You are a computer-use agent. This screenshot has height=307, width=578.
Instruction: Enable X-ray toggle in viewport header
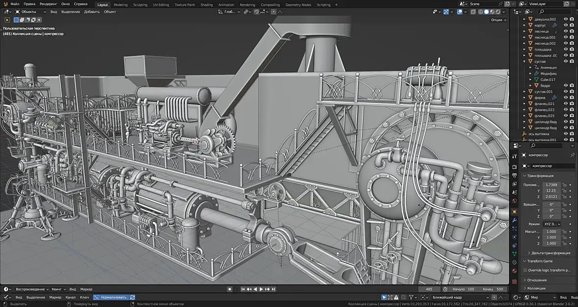[x=472, y=12]
